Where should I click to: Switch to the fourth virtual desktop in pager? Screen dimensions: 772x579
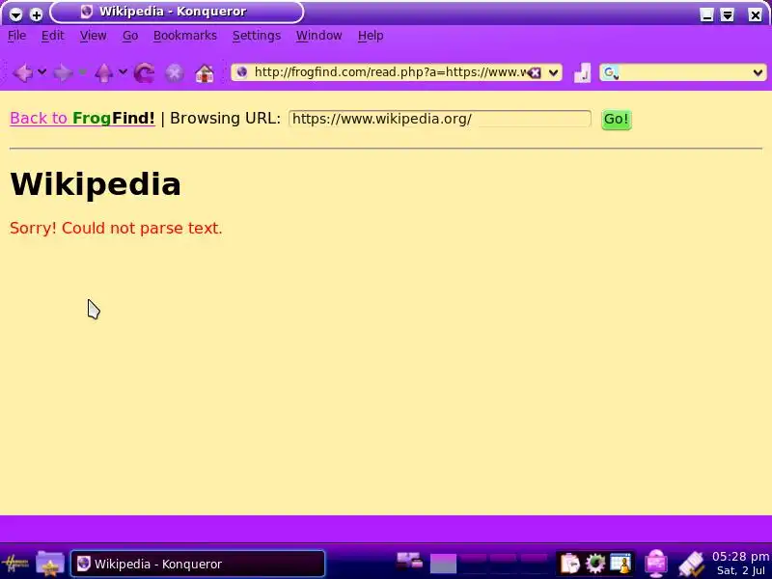click(x=534, y=564)
